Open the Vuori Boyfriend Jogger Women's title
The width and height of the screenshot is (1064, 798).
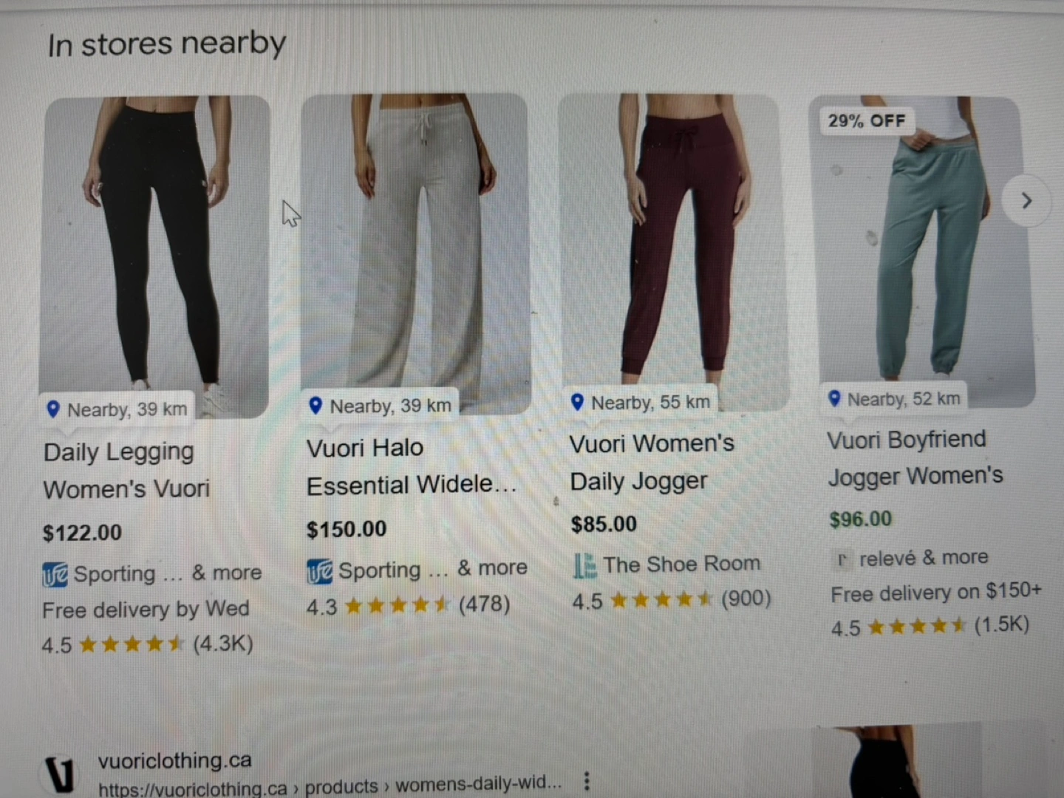[x=915, y=458]
